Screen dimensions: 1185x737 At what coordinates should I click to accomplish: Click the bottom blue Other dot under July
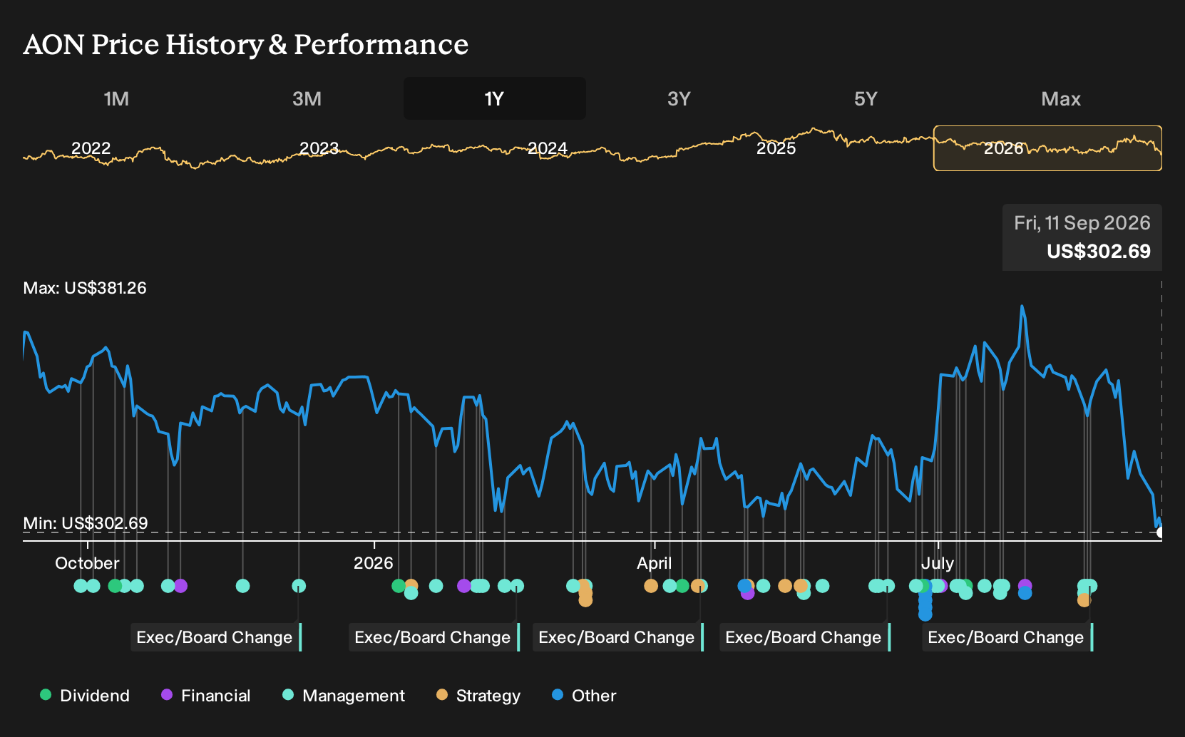(925, 614)
